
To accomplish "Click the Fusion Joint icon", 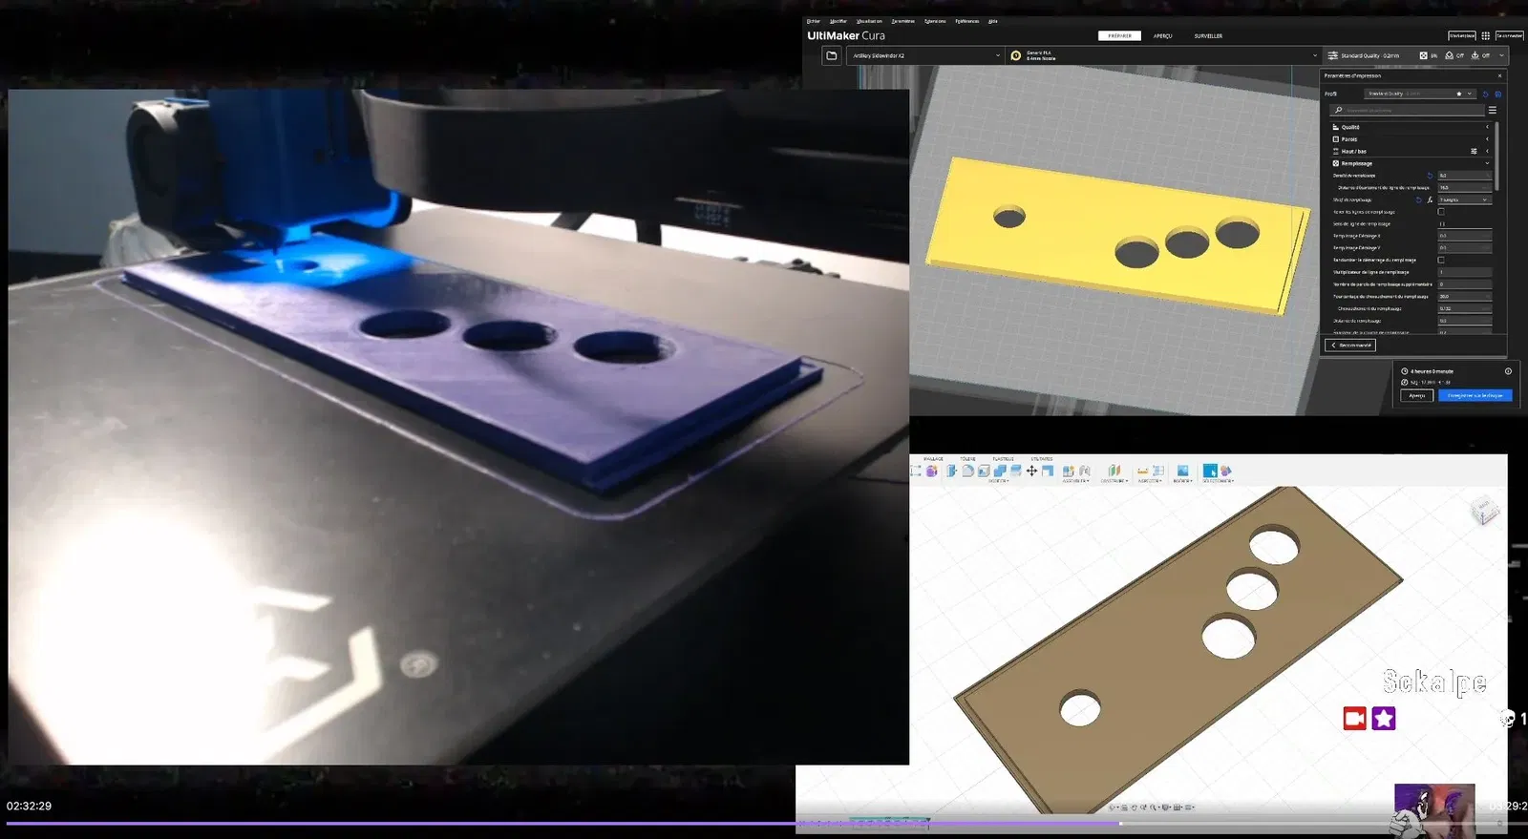I will tap(1085, 471).
